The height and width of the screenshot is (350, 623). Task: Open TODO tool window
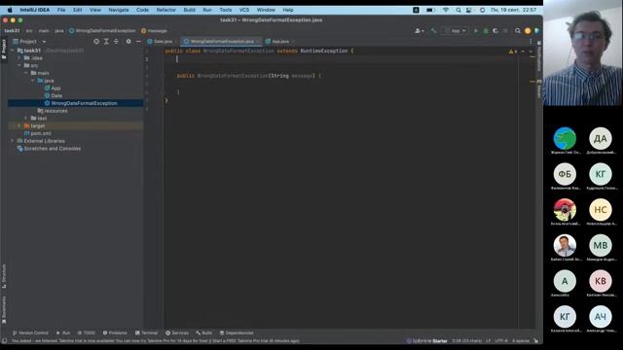pos(87,332)
